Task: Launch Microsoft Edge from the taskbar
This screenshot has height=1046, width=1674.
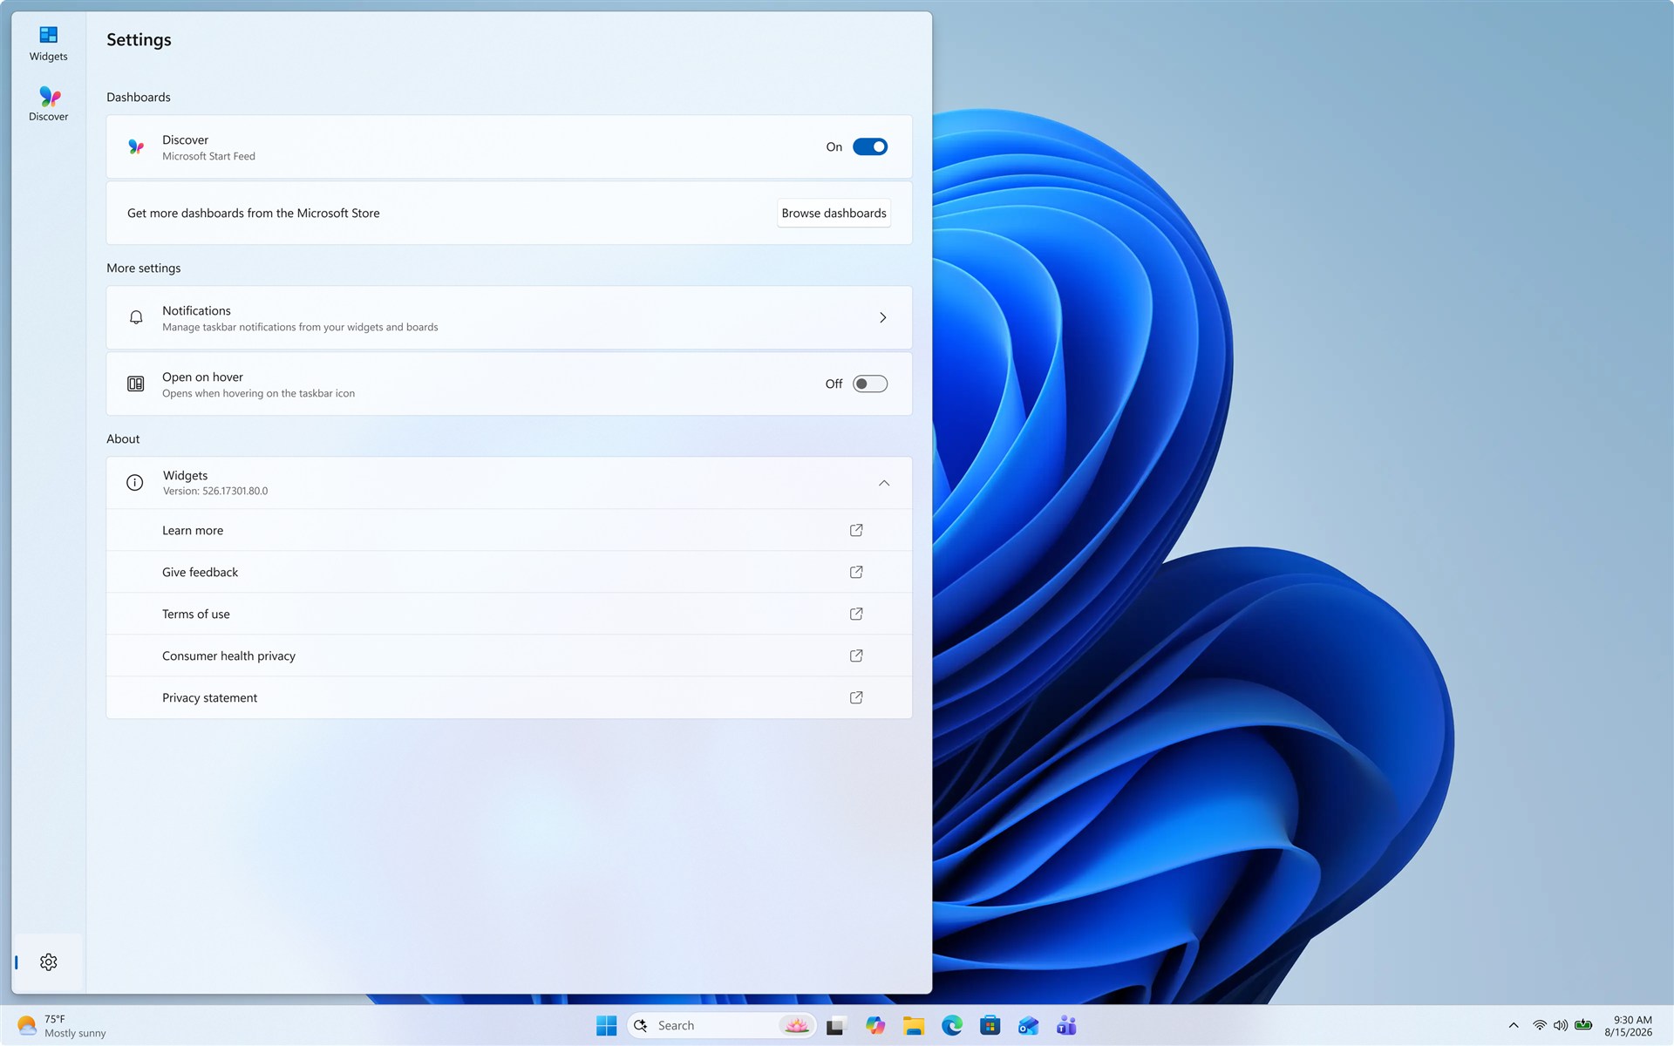Action: pos(952,1026)
